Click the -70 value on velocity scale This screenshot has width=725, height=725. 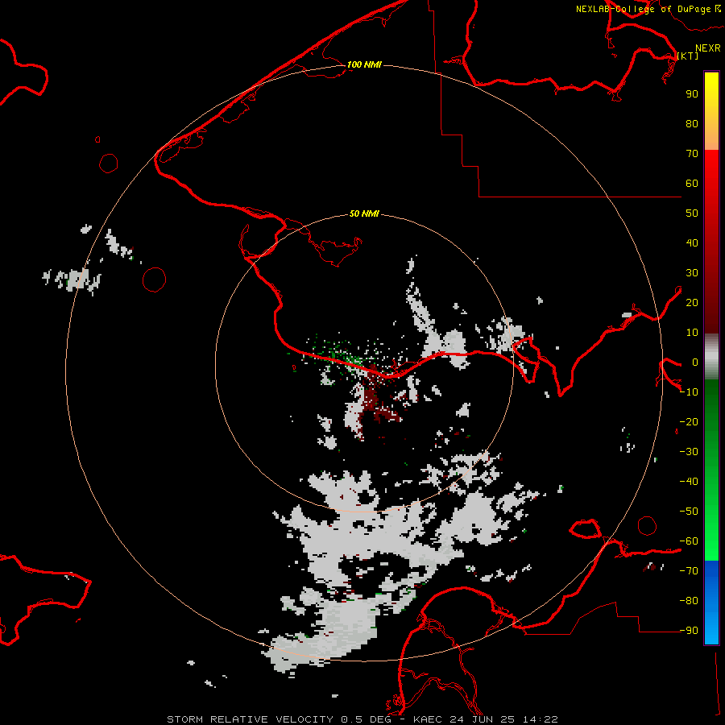tap(689, 571)
